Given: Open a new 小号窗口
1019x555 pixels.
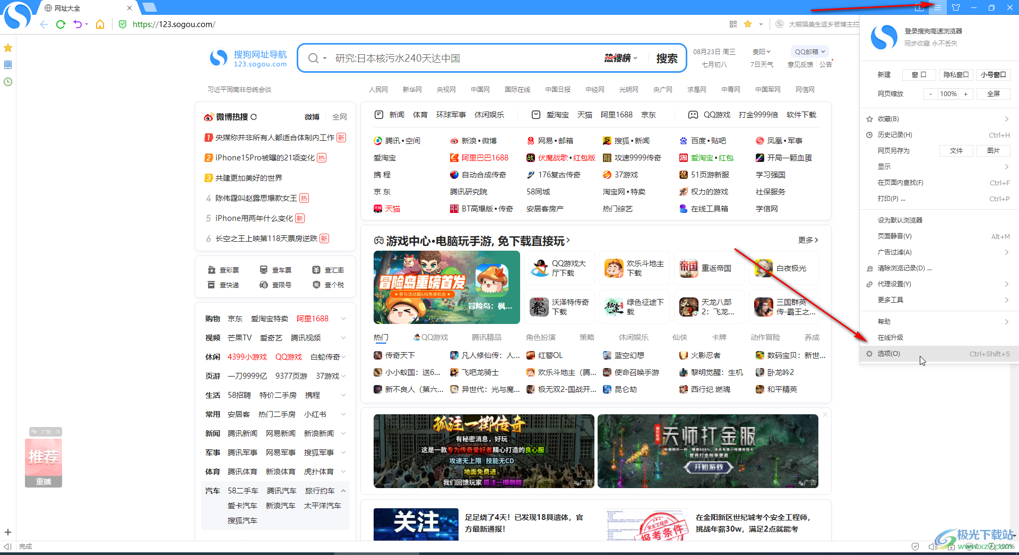Looking at the screenshot, I should [x=994, y=75].
